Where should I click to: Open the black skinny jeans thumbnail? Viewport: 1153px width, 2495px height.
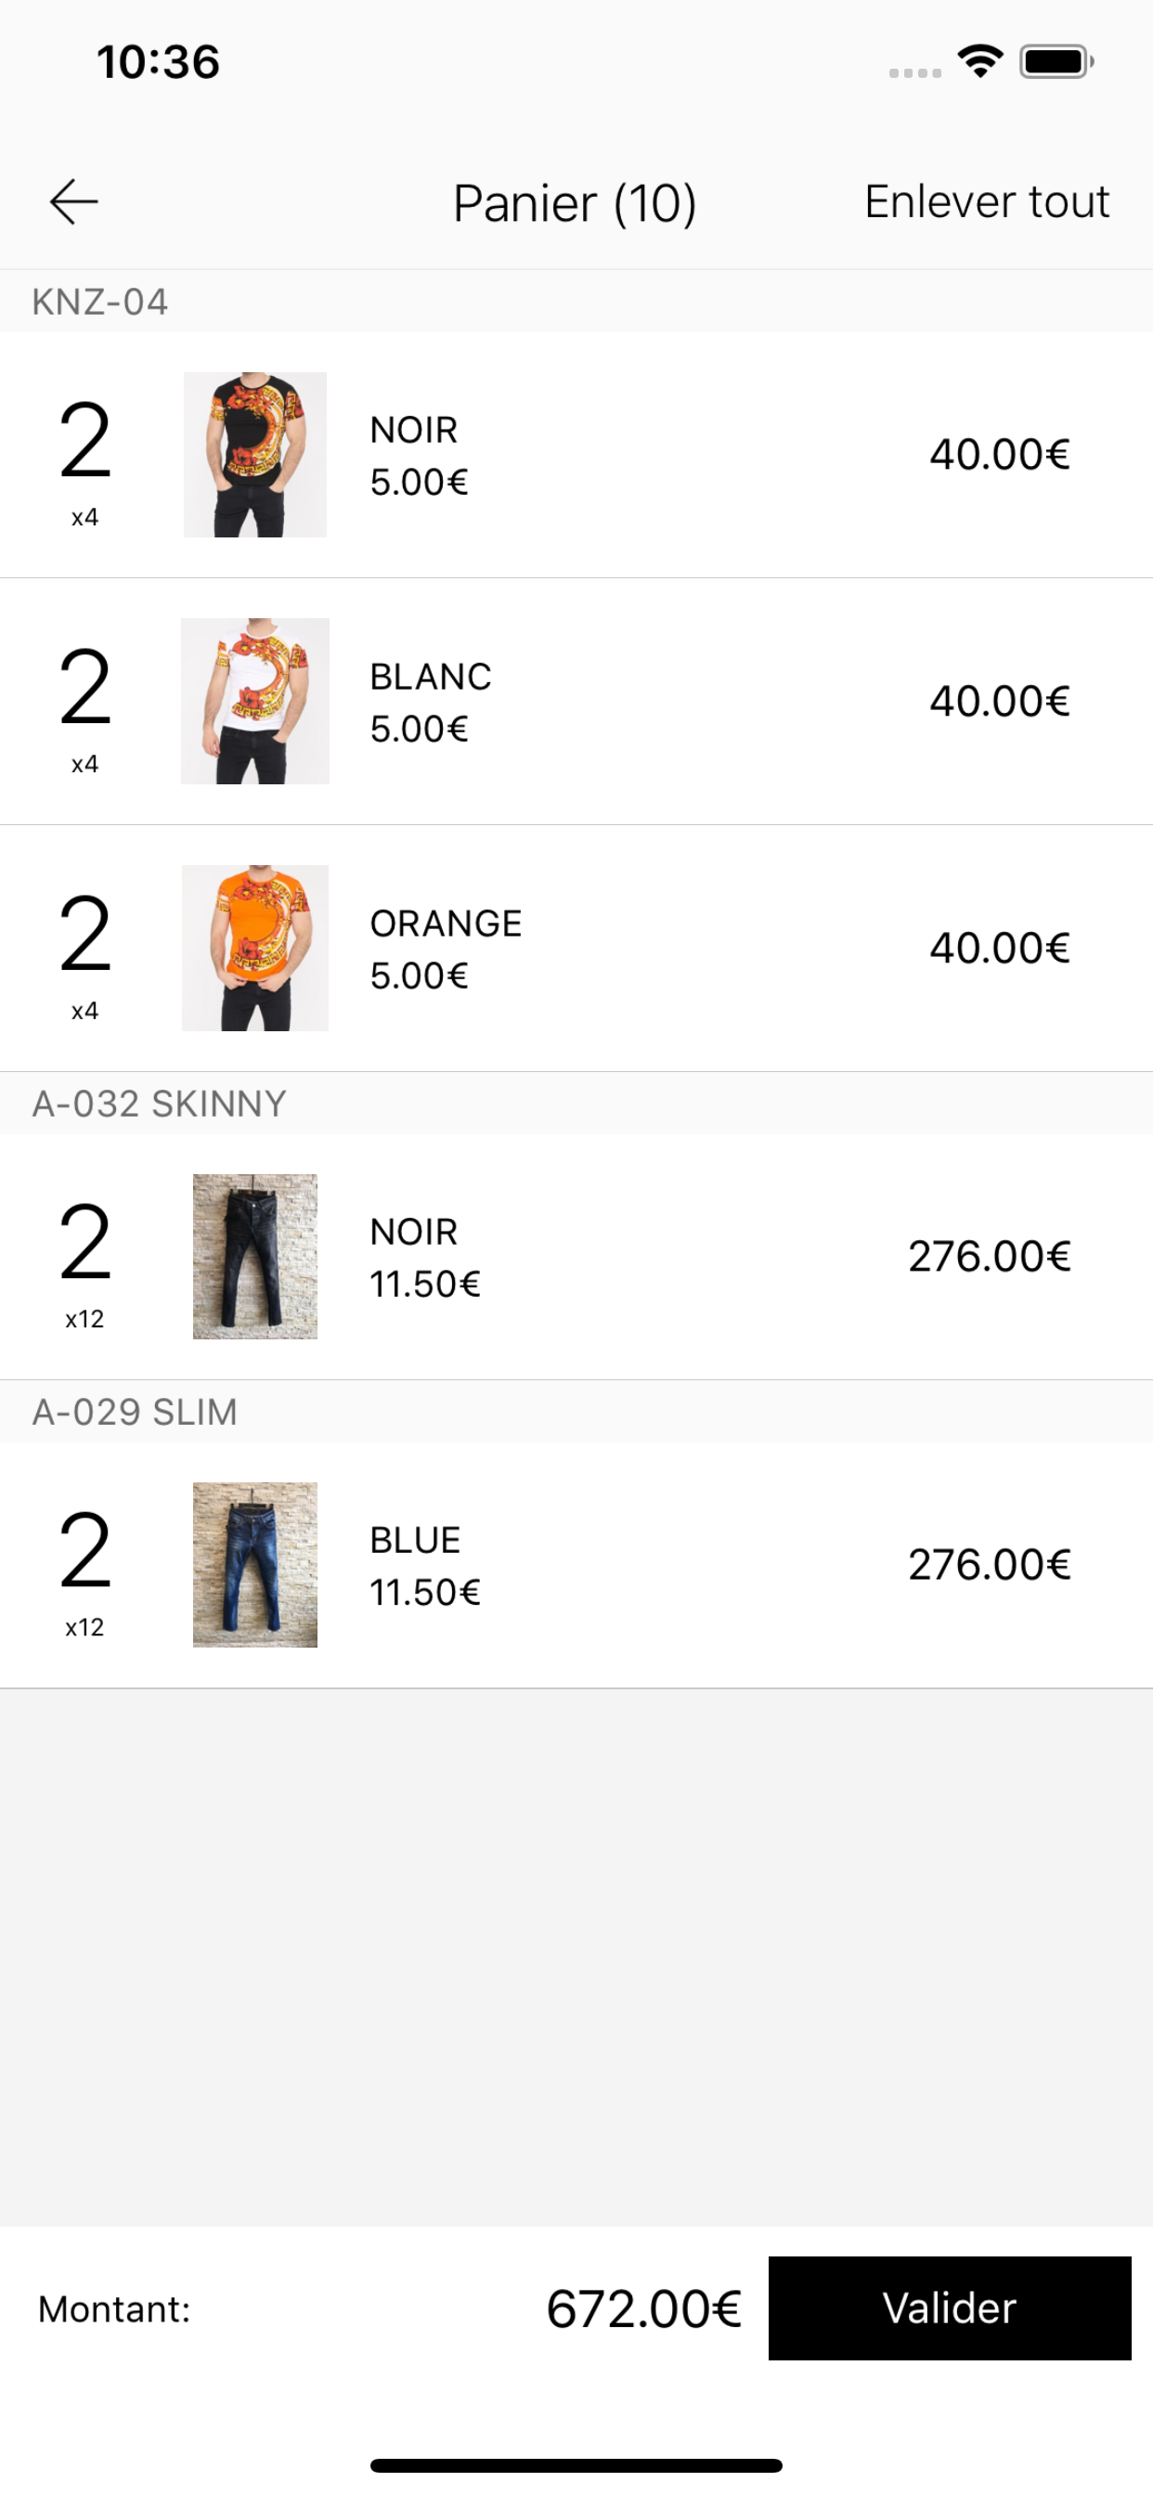pos(254,1256)
